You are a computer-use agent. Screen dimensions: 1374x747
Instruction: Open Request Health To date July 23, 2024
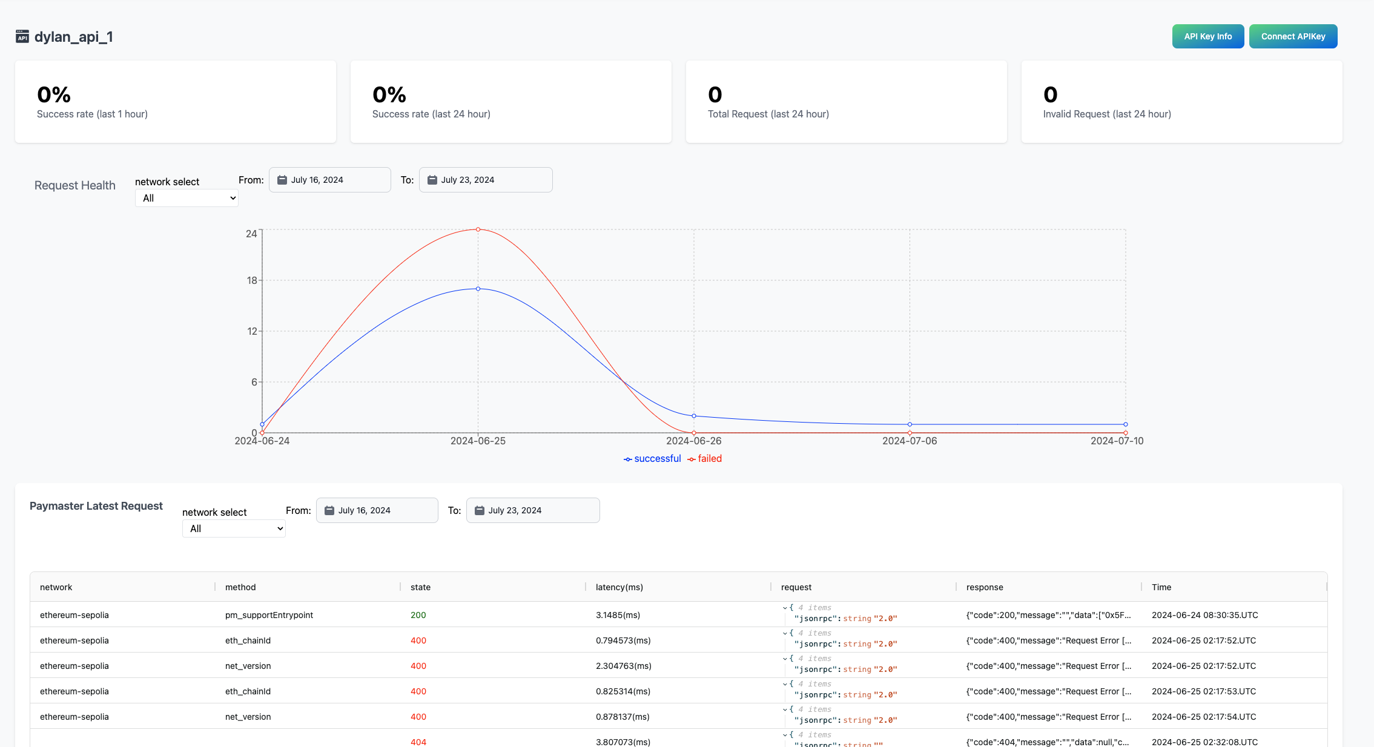pos(486,180)
